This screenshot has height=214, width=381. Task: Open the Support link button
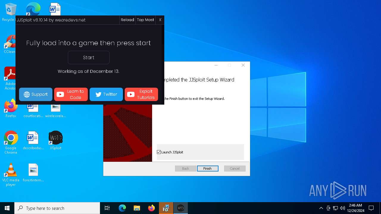[x=36, y=94]
